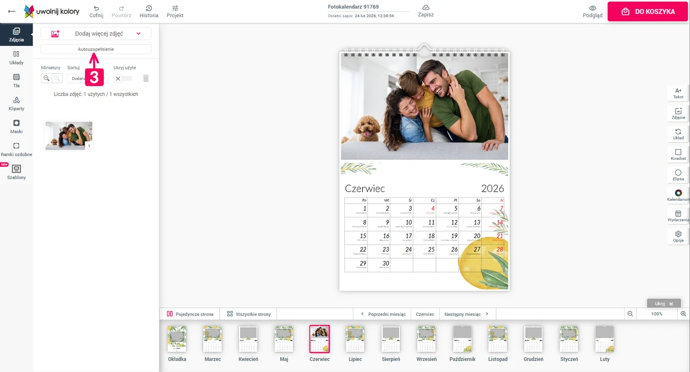Open Podgląd preview eye icon

[x=592, y=9]
